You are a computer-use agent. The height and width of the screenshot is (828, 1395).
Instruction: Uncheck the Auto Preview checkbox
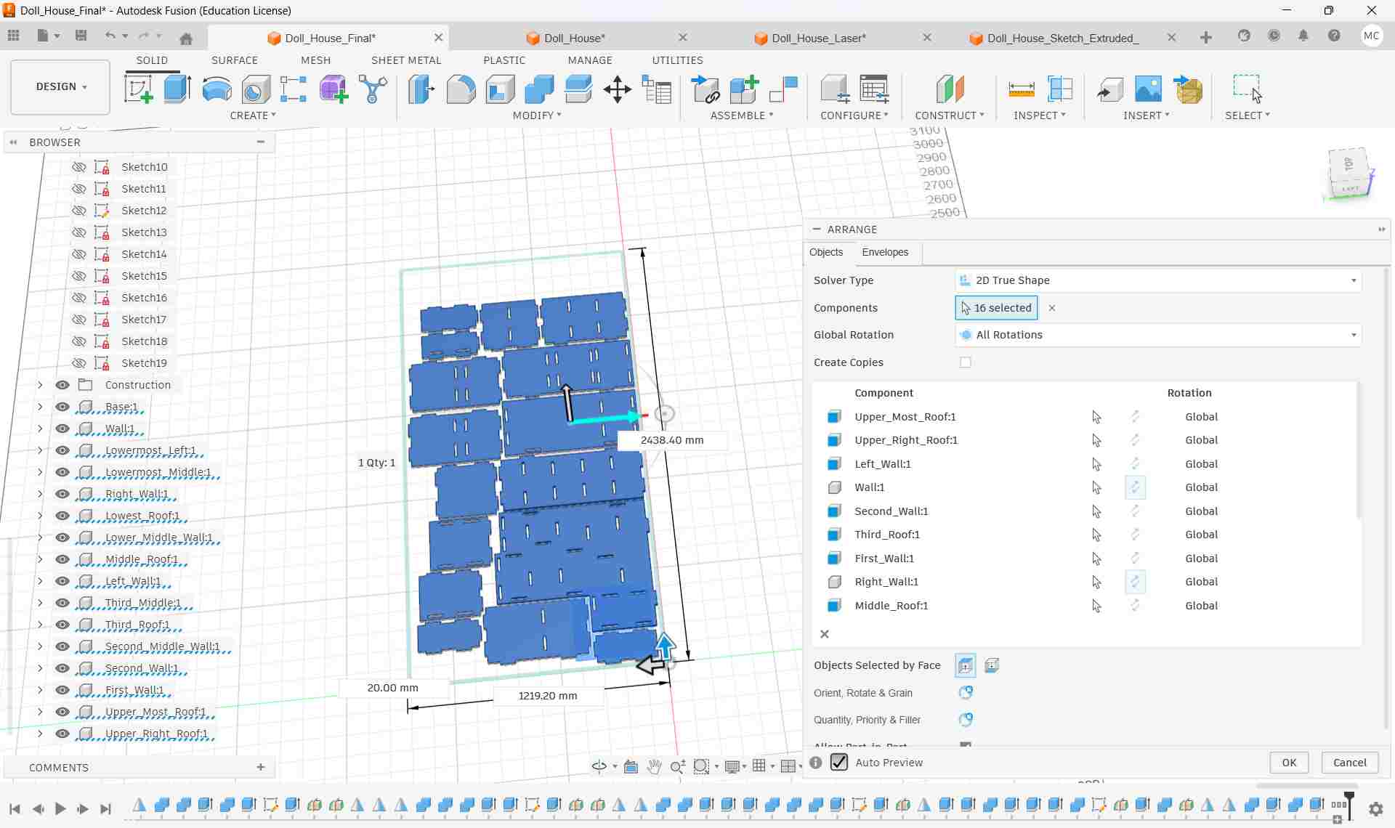coord(839,762)
